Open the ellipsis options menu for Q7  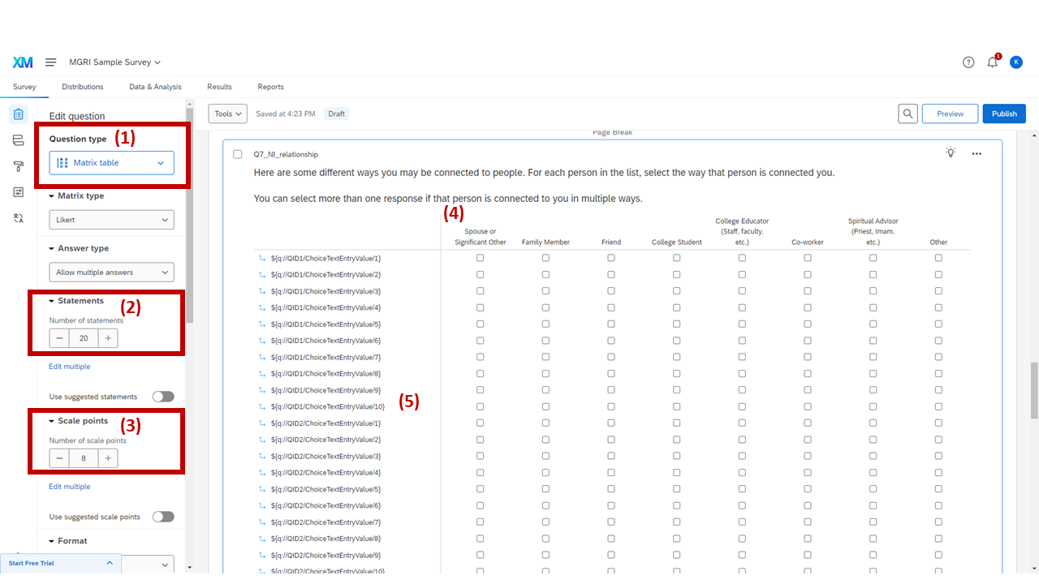click(x=976, y=153)
